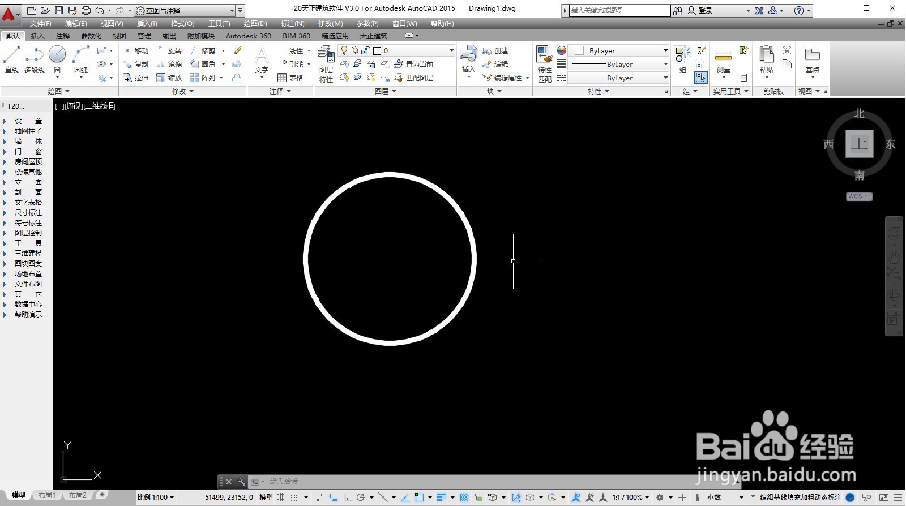This screenshot has width=906, height=506.
Task: Select the 圆弧 (Arc) tool
Action: coord(81,59)
